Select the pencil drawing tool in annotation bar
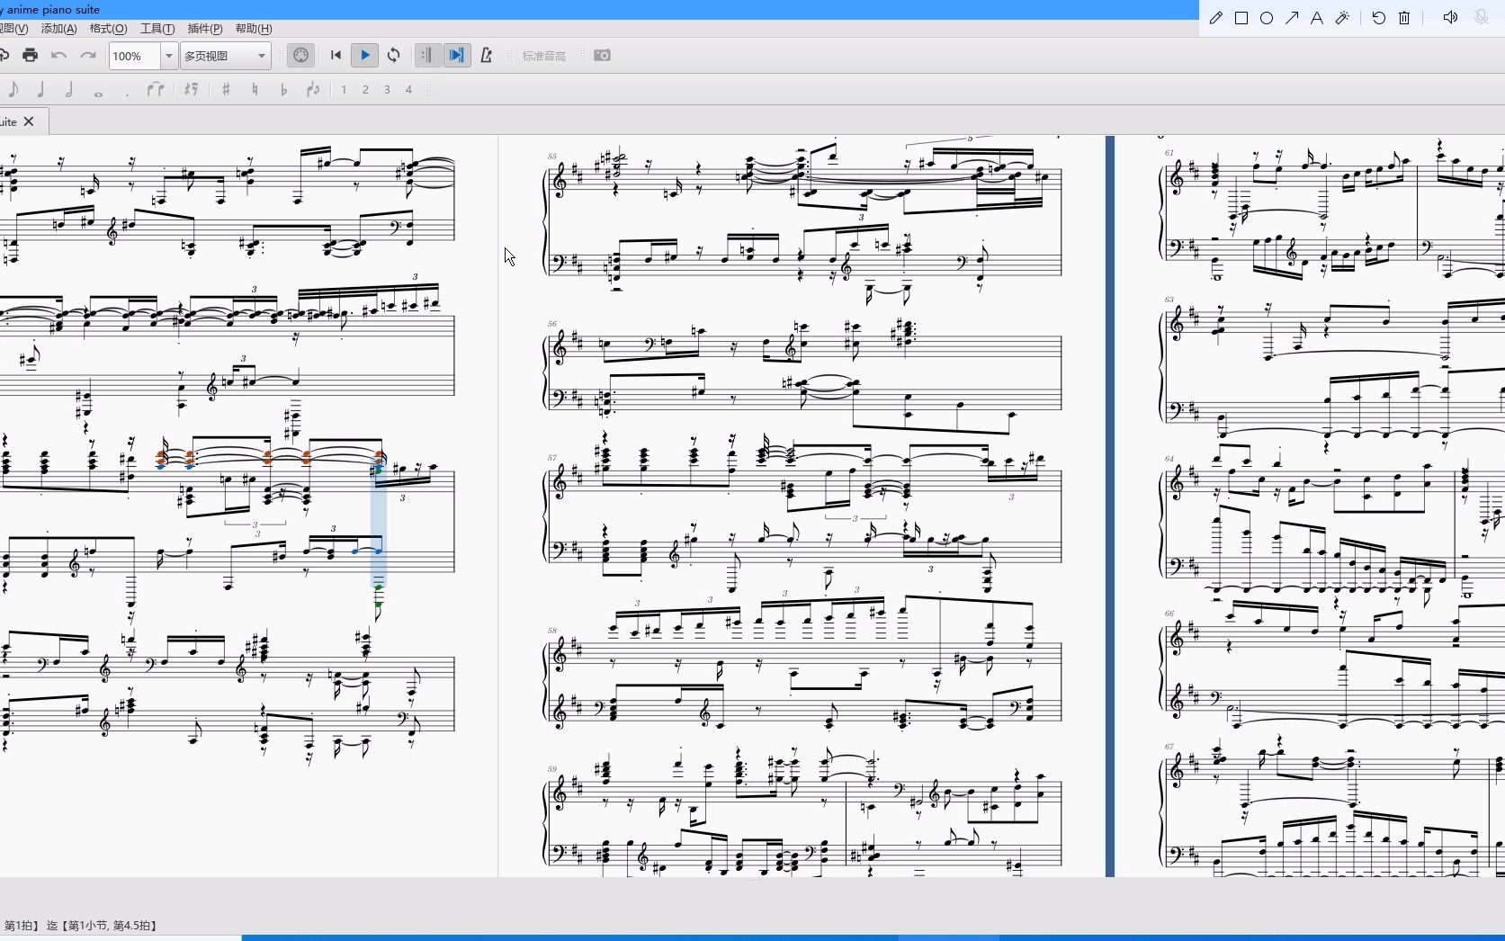1505x941 pixels. point(1216,18)
